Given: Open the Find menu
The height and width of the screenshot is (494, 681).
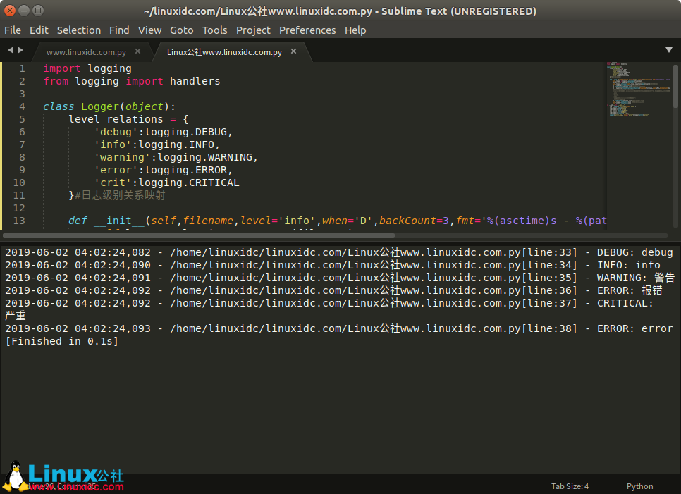Looking at the screenshot, I should 119,30.
